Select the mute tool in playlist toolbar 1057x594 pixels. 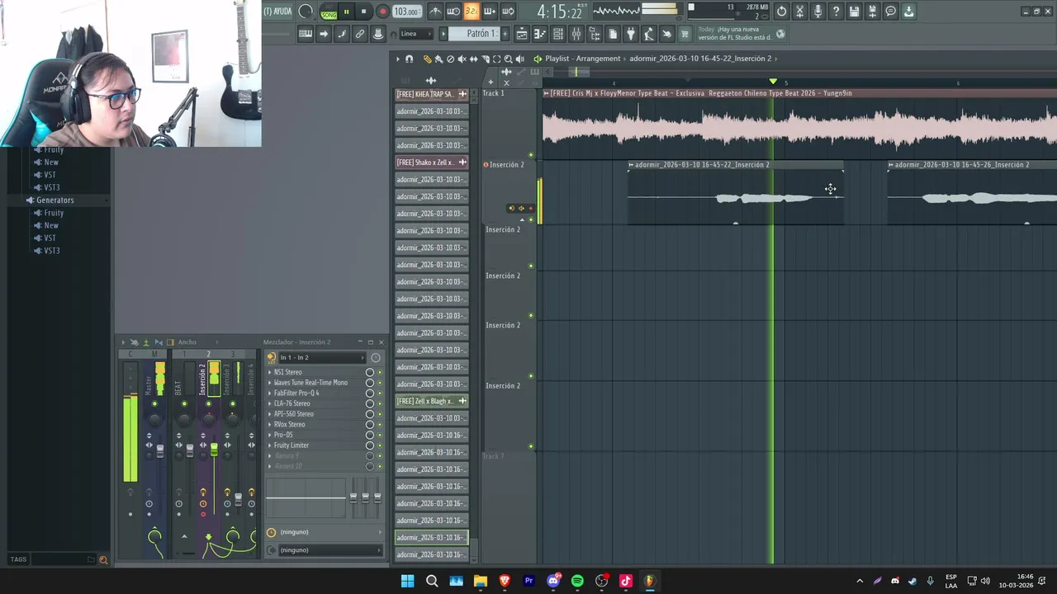point(462,59)
